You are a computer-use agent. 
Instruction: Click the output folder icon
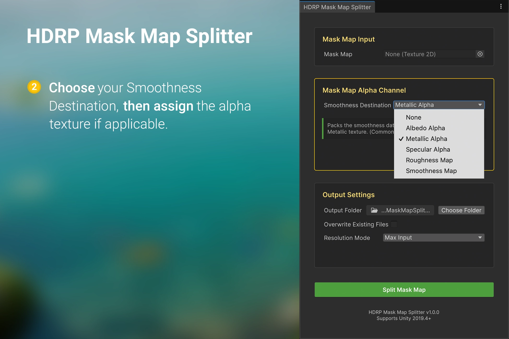tap(374, 210)
